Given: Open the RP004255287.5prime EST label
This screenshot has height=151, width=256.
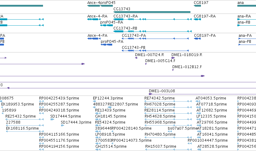Looking at the screenshot, I should 59,104.
